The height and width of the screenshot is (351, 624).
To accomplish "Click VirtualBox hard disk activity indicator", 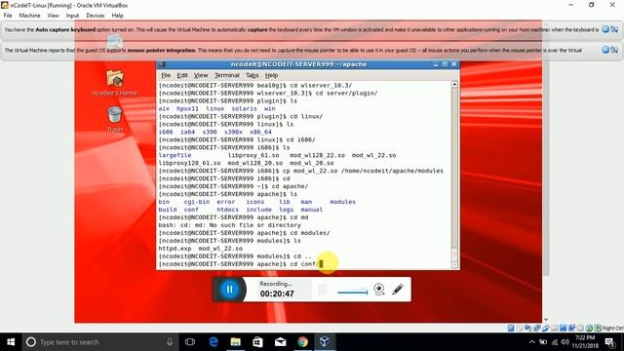I will (x=511, y=328).
